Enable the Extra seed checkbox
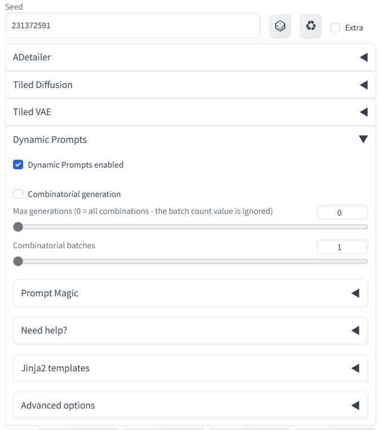380x430 pixels. click(x=335, y=27)
